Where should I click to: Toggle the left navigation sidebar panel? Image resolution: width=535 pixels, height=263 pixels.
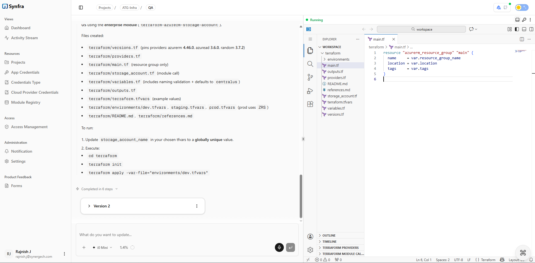click(x=81, y=8)
